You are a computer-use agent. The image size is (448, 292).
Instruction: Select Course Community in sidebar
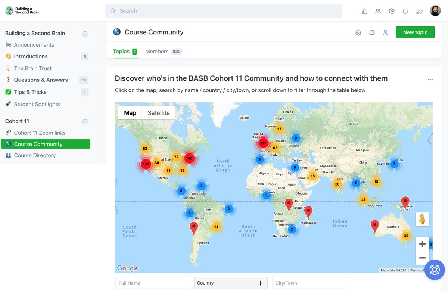tap(46, 144)
